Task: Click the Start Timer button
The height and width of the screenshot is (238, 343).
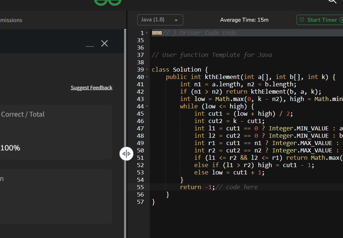Action: [x=320, y=20]
